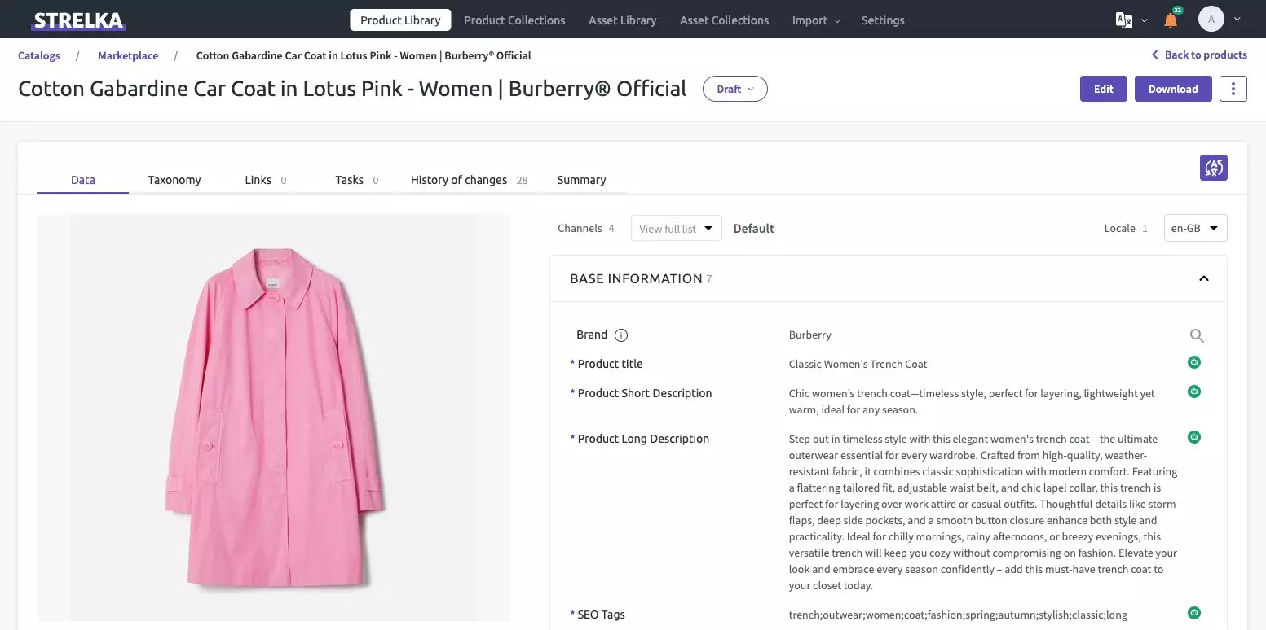Viewport: 1266px width, 630px height.
Task: Switch to the Taxonomy tab
Action: (174, 180)
